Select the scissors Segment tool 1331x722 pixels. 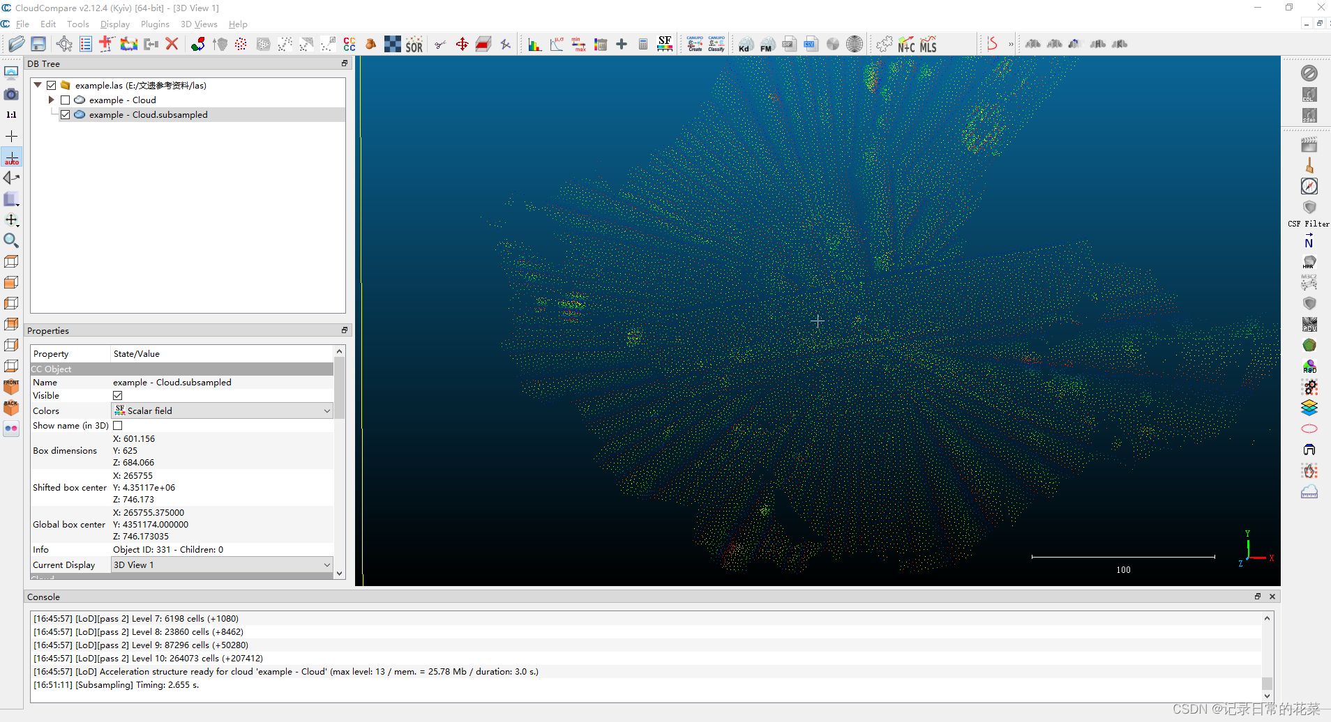click(x=440, y=44)
